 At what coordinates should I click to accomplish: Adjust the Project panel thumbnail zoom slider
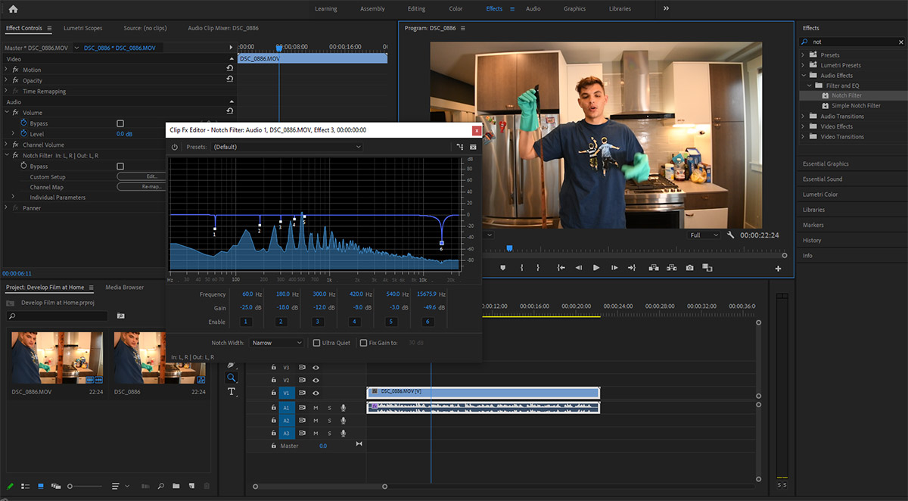(x=70, y=486)
